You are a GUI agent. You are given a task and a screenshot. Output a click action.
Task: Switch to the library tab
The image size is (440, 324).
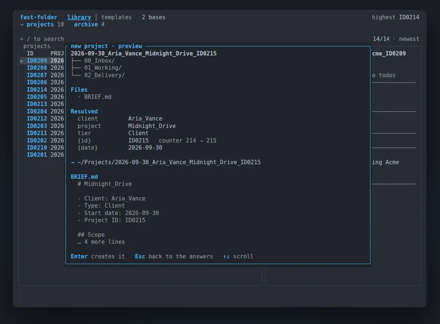coord(79,17)
